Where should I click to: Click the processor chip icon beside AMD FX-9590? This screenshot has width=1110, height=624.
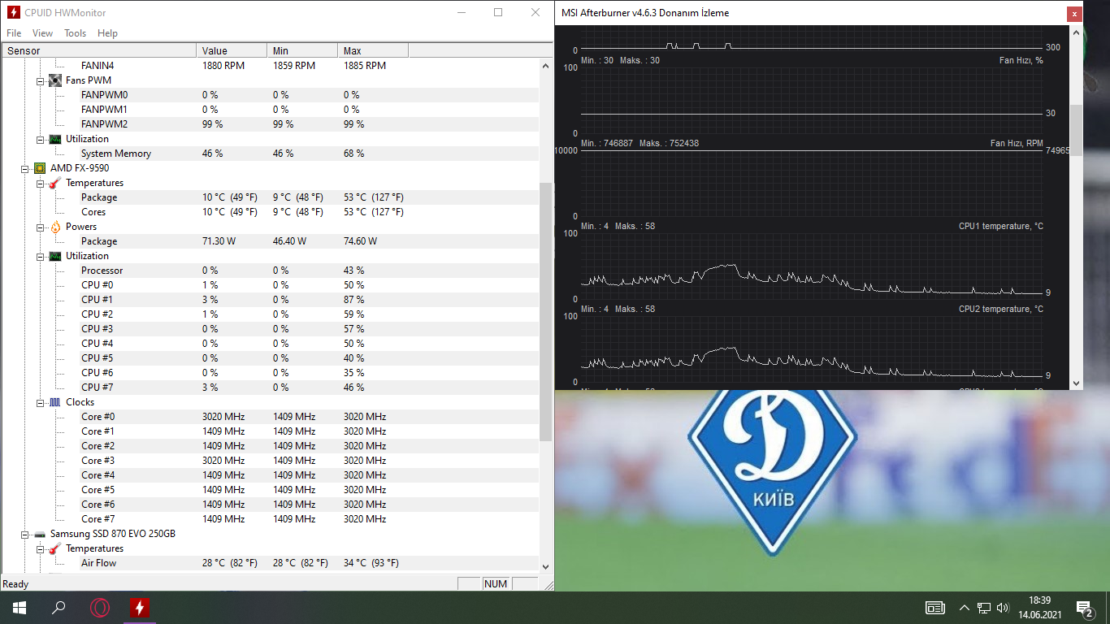click(x=40, y=168)
